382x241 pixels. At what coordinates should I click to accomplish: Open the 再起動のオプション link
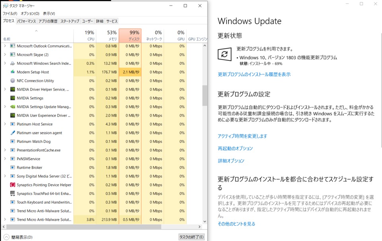pyautogui.click(x=235, y=148)
